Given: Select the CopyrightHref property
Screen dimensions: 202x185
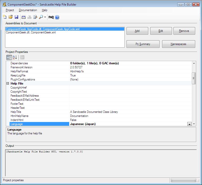Looking at the screenshot, I should pos(18,88).
